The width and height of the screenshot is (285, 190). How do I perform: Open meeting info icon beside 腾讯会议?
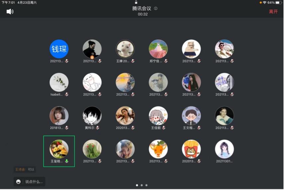(x=156, y=9)
